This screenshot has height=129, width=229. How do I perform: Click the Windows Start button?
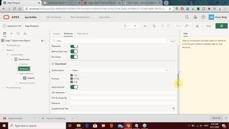coord(4,126)
